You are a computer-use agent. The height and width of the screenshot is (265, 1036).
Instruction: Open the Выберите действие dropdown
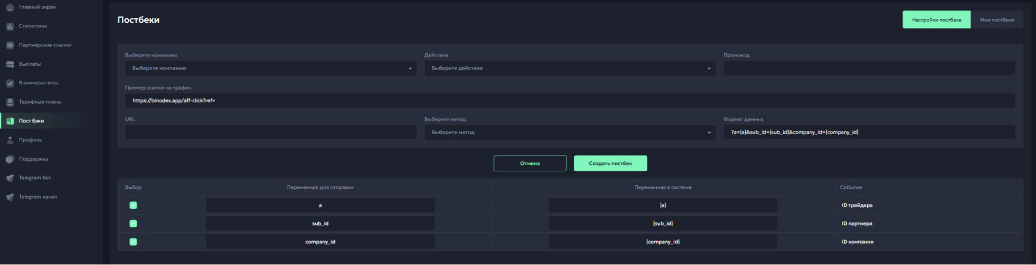click(570, 68)
